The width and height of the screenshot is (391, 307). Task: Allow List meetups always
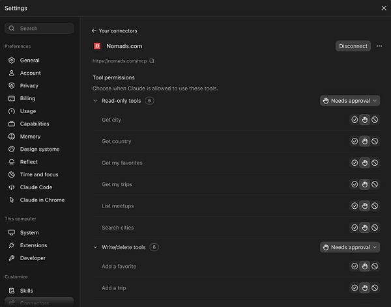[355, 206]
